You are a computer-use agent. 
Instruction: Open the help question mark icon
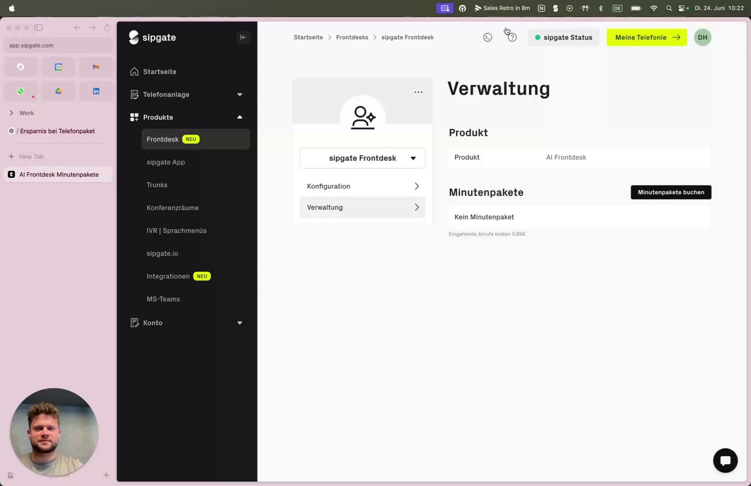point(512,38)
